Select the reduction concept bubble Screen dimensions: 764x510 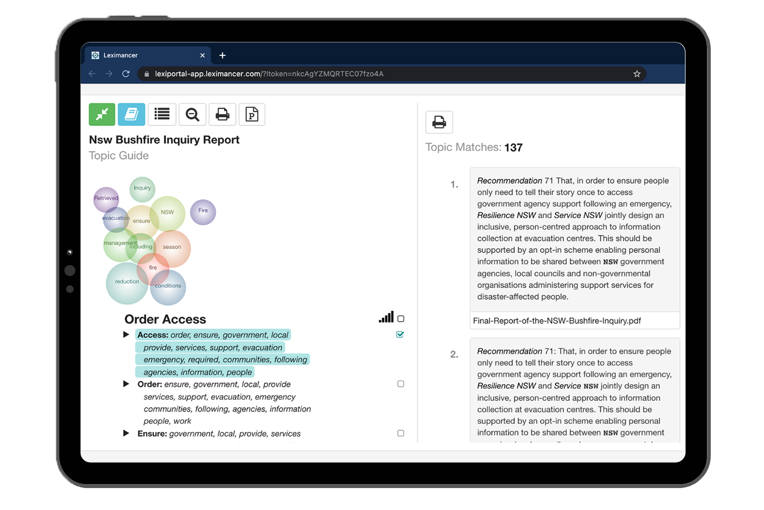click(x=127, y=282)
